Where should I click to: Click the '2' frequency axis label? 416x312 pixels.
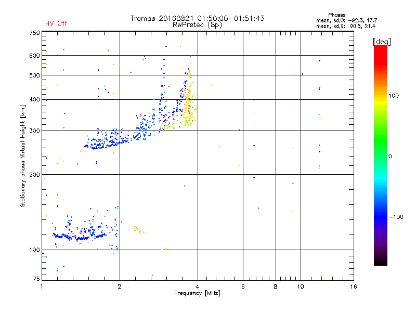tap(120, 287)
